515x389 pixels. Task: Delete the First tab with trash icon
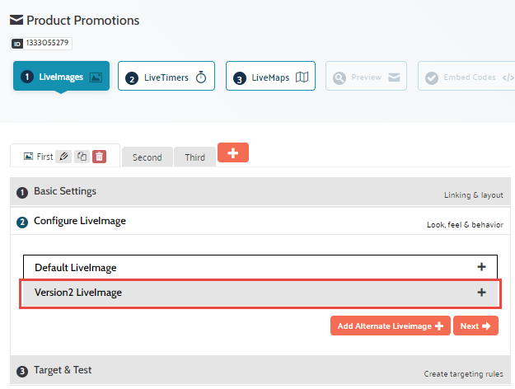(99, 157)
